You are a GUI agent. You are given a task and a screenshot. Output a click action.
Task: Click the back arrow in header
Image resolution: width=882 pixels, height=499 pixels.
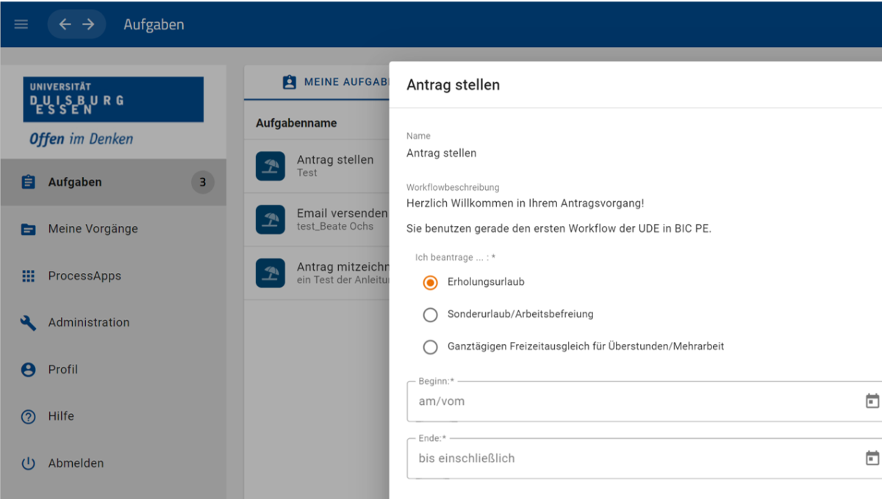click(65, 24)
